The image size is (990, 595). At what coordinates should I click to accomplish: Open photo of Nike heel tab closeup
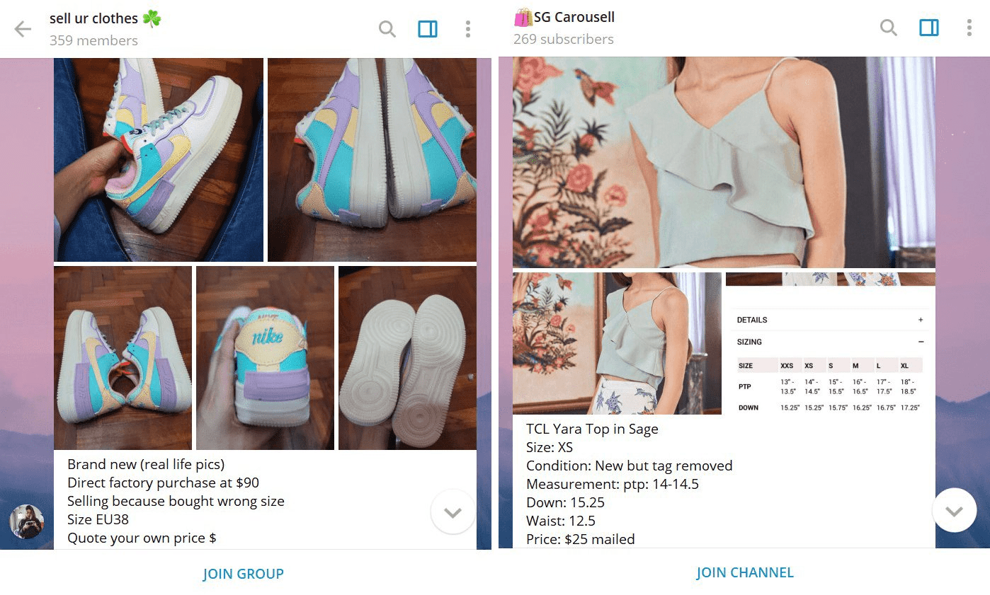[x=265, y=358]
